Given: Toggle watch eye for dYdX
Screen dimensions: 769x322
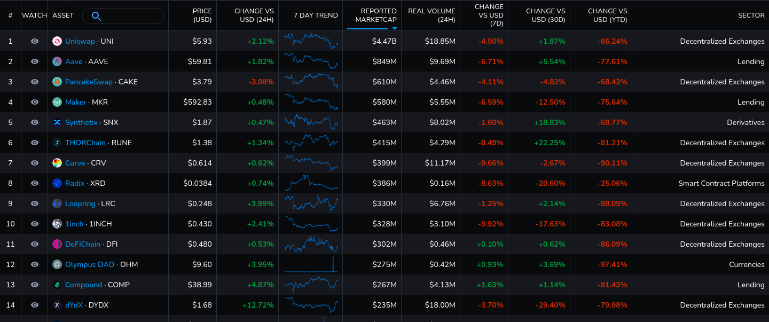Looking at the screenshot, I should pyautogui.click(x=35, y=305).
